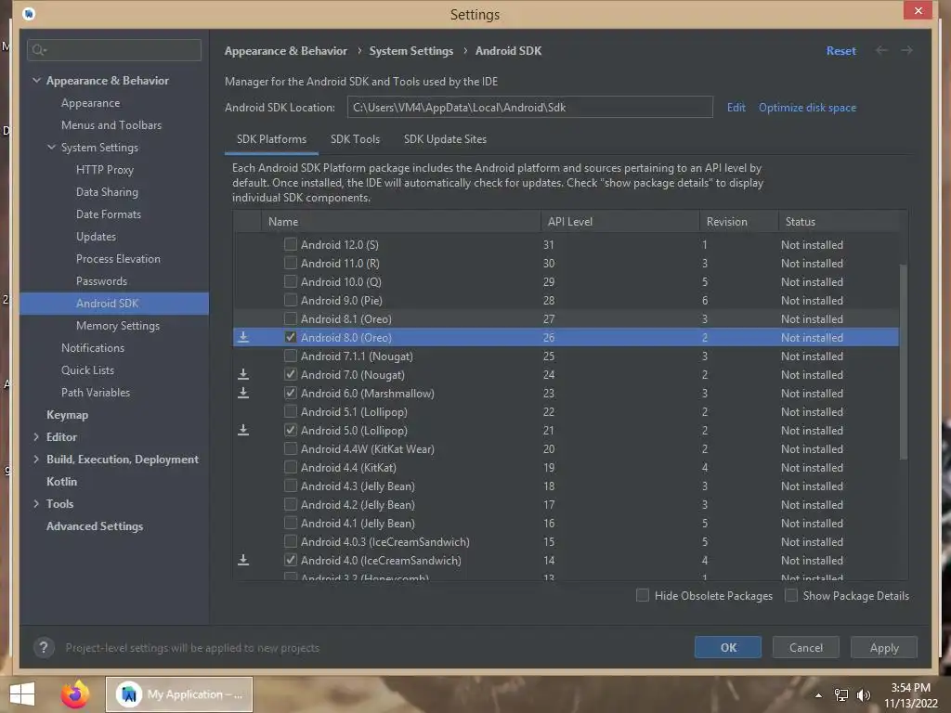This screenshot has height=713, width=951.
Task: Switch to SDK Tools tab
Action: click(x=355, y=139)
